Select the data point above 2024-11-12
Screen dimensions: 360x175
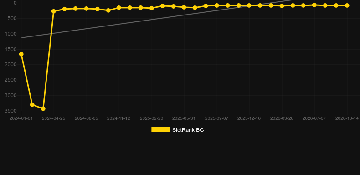118,8
